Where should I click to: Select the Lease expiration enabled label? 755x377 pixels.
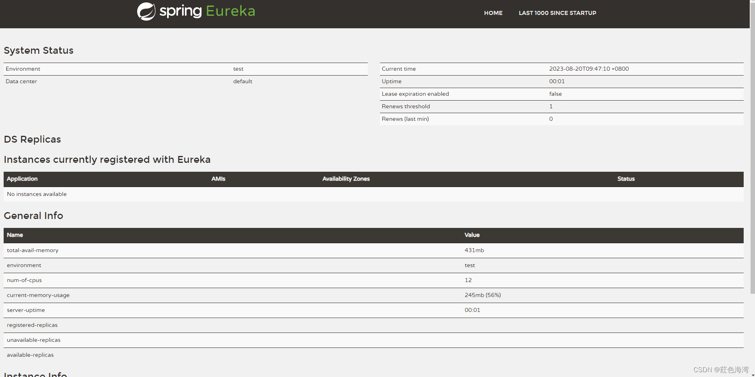(x=415, y=94)
